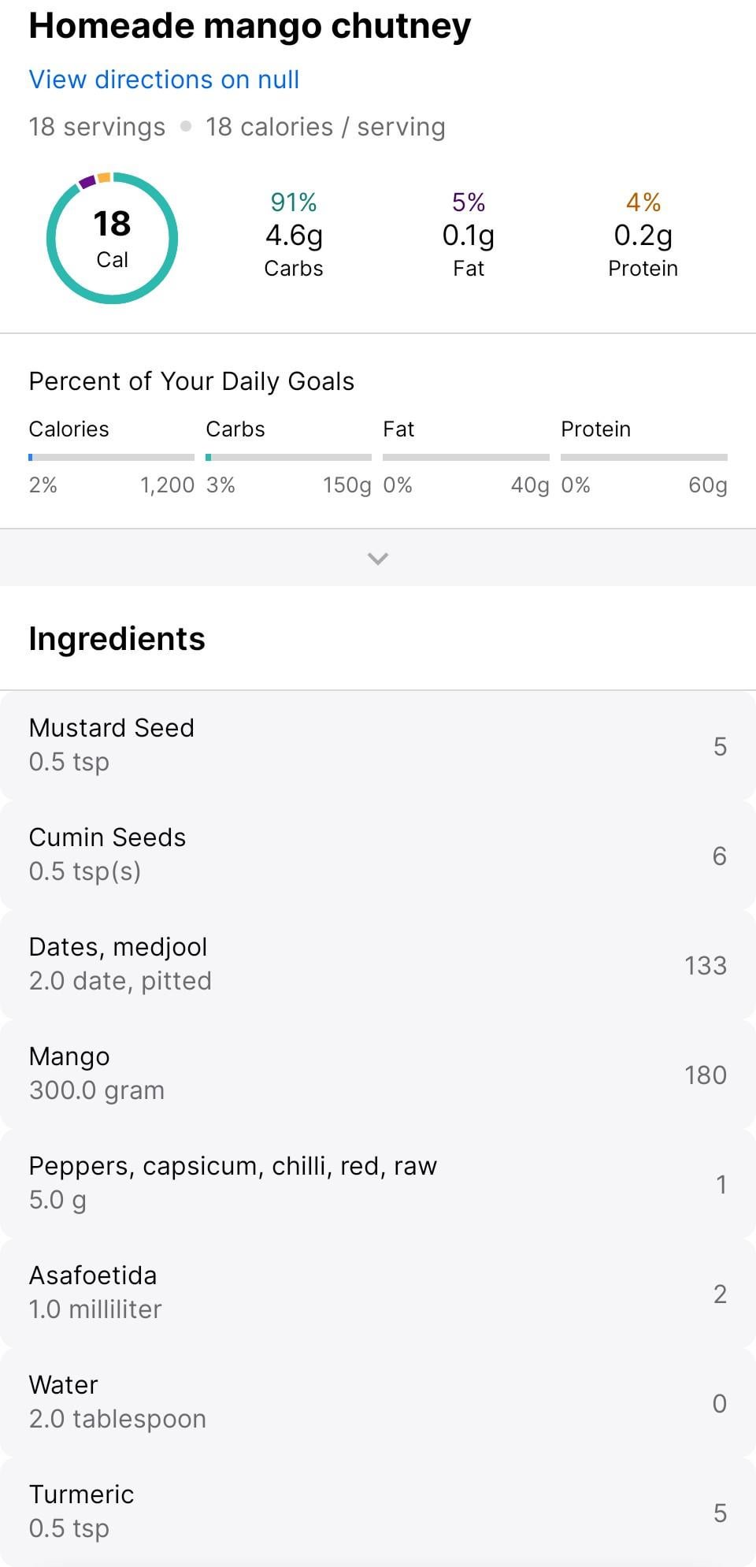Select the Mango 300.0 gram row
756x1567 pixels.
pos(378,1074)
